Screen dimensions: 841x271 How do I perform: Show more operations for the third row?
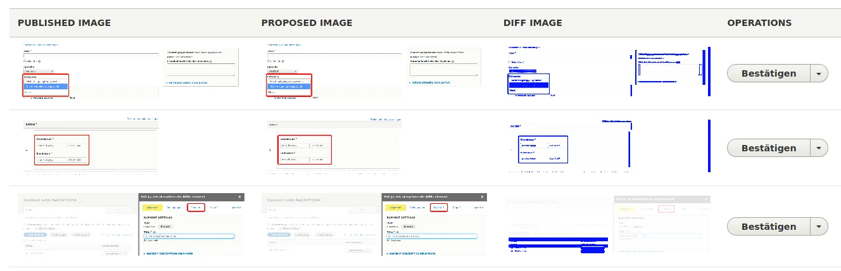click(819, 227)
